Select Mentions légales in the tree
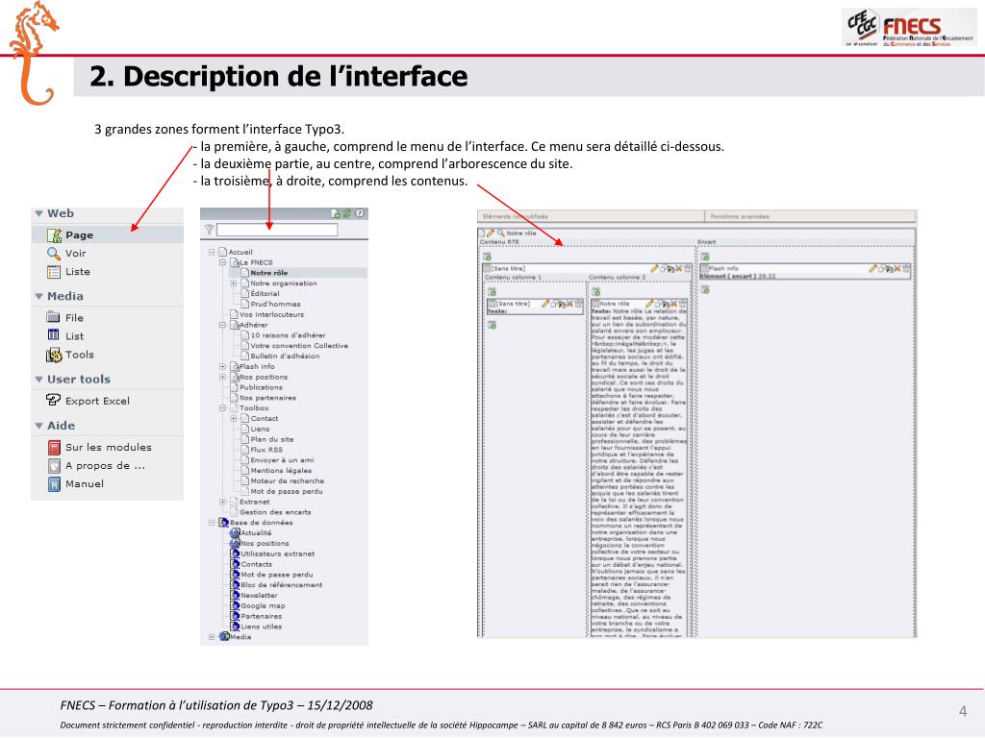 pyautogui.click(x=281, y=471)
